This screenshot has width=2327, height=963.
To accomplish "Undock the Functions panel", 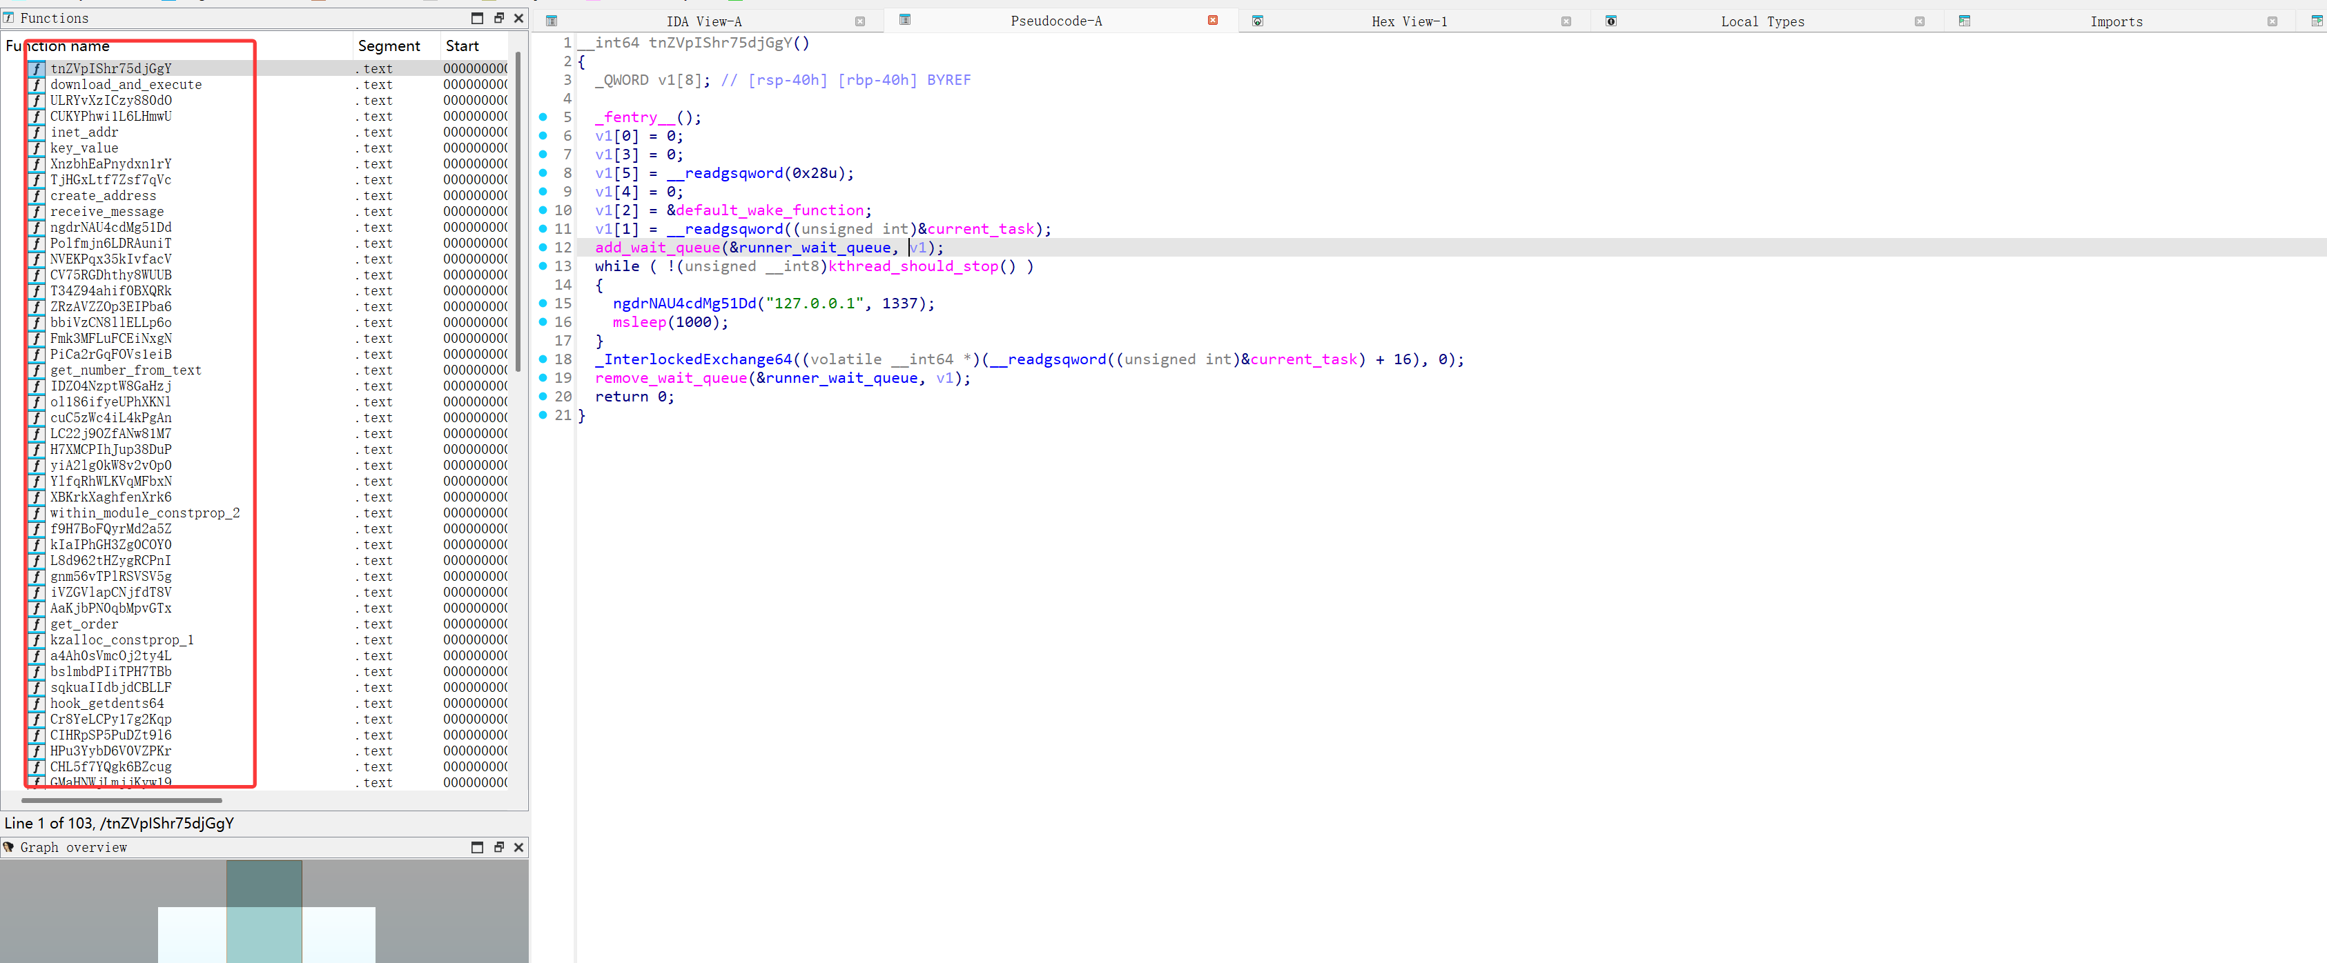I will (498, 18).
